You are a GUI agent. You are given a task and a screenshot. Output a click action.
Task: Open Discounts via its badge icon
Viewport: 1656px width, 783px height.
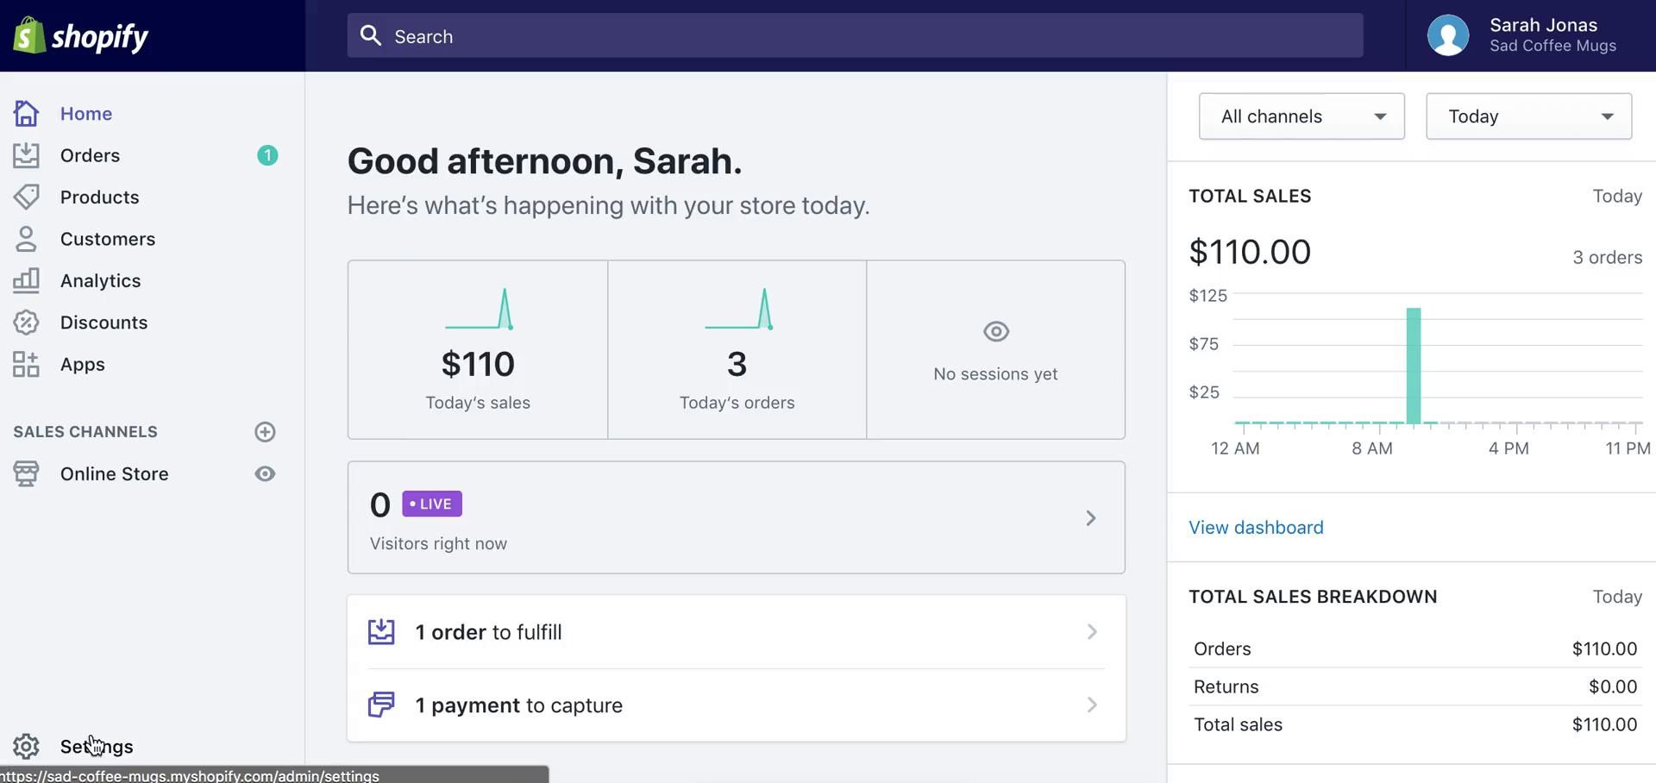coord(26,323)
